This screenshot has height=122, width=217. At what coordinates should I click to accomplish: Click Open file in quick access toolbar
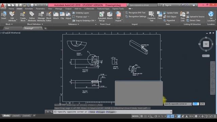[x=13, y=5]
